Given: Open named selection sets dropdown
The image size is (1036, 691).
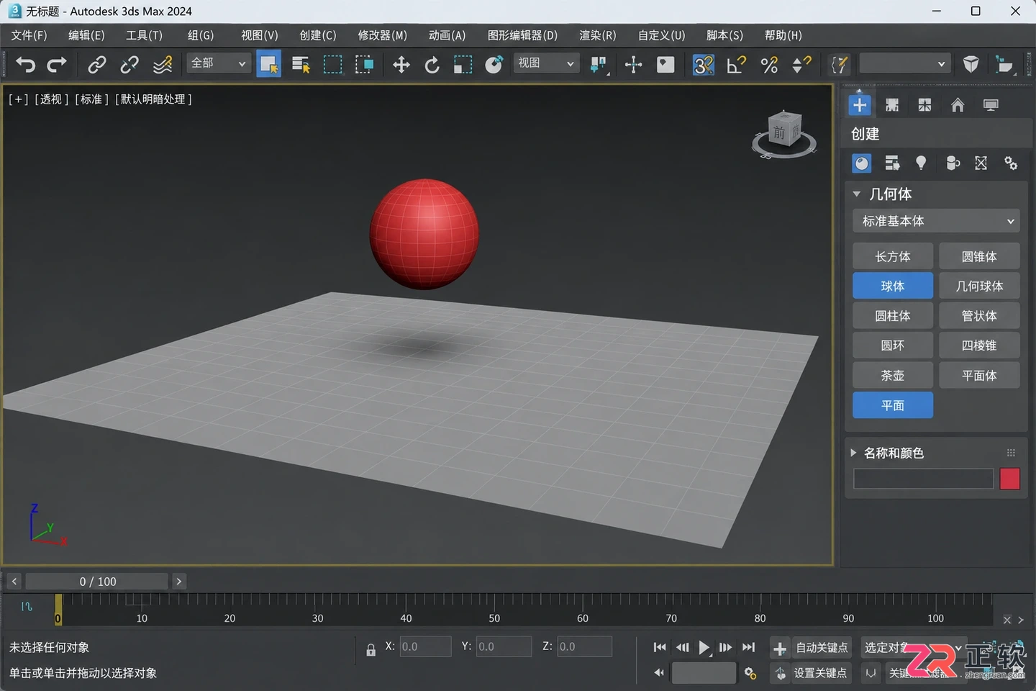Looking at the screenshot, I should (x=905, y=63).
